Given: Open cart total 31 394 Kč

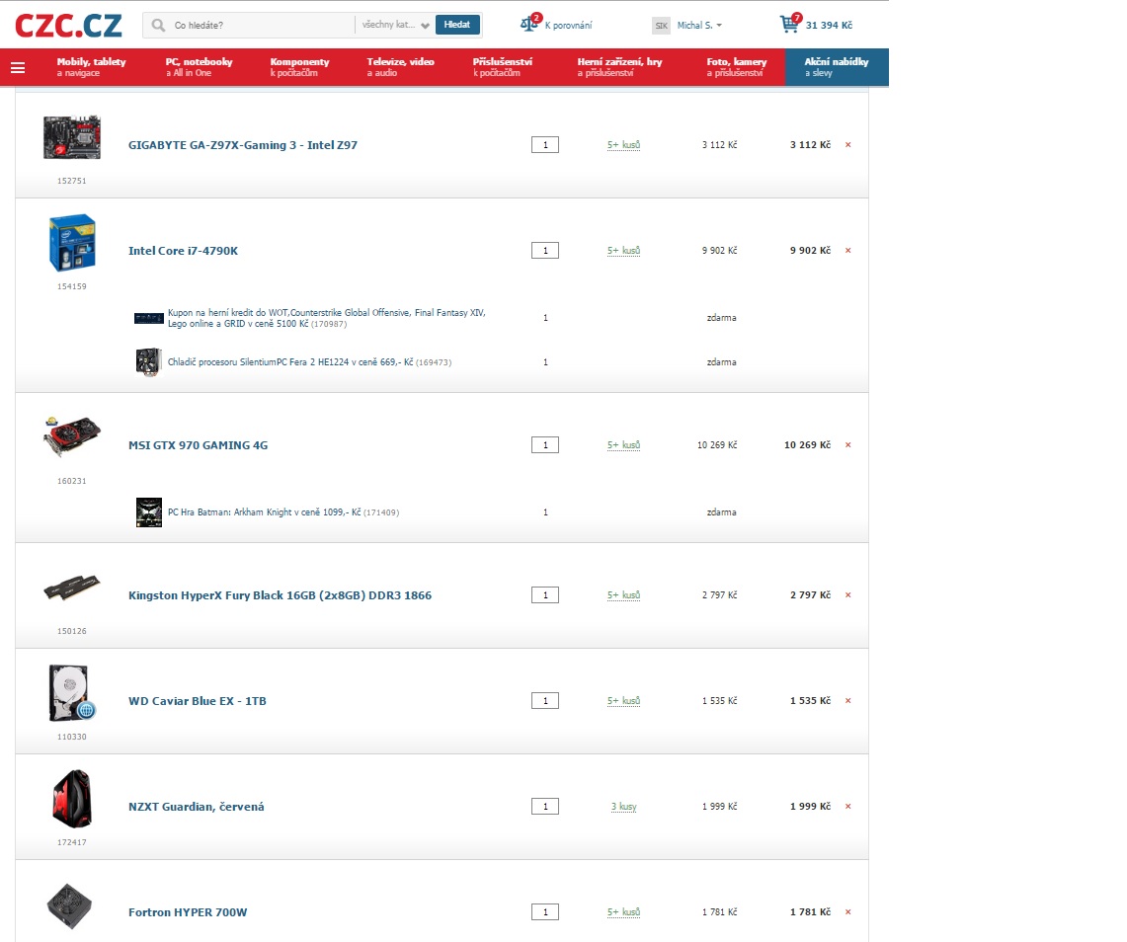Looking at the screenshot, I should click(x=829, y=25).
